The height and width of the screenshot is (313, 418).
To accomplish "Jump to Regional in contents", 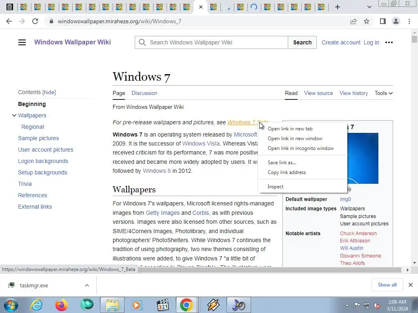I will coord(33,127).
